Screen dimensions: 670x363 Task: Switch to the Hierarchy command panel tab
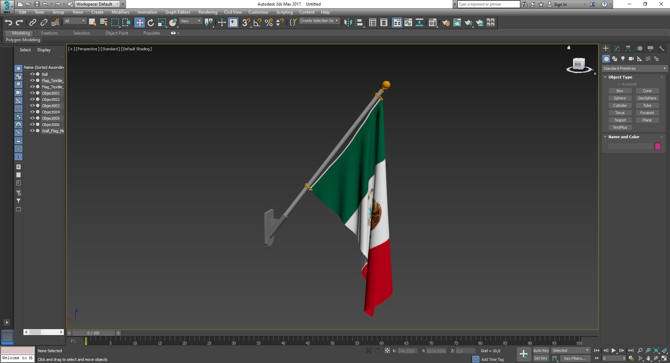click(628, 49)
